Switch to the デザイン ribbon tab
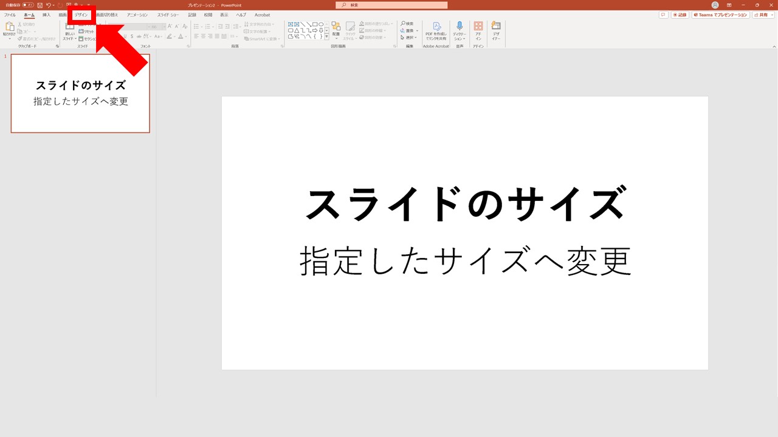The width and height of the screenshot is (778, 437). tap(81, 15)
